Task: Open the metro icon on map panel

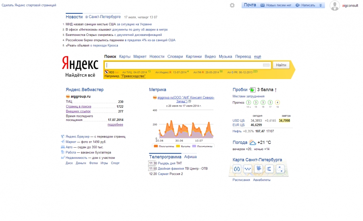Action: click(x=237, y=169)
